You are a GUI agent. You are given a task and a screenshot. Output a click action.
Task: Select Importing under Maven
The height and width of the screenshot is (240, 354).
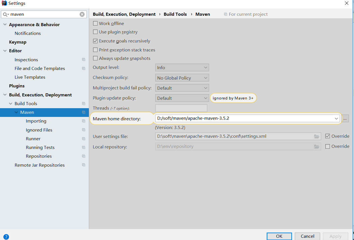click(x=36, y=121)
